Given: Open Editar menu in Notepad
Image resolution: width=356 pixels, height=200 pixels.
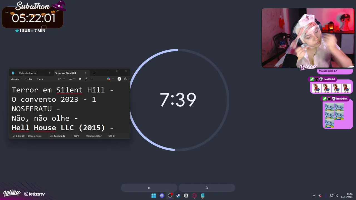Looking at the screenshot, I should [x=29, y=79].
